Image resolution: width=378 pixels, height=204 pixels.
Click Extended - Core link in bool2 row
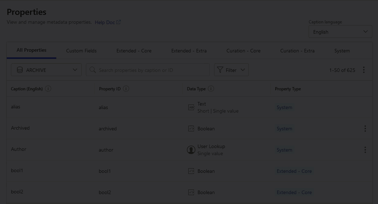click(294, 192)
